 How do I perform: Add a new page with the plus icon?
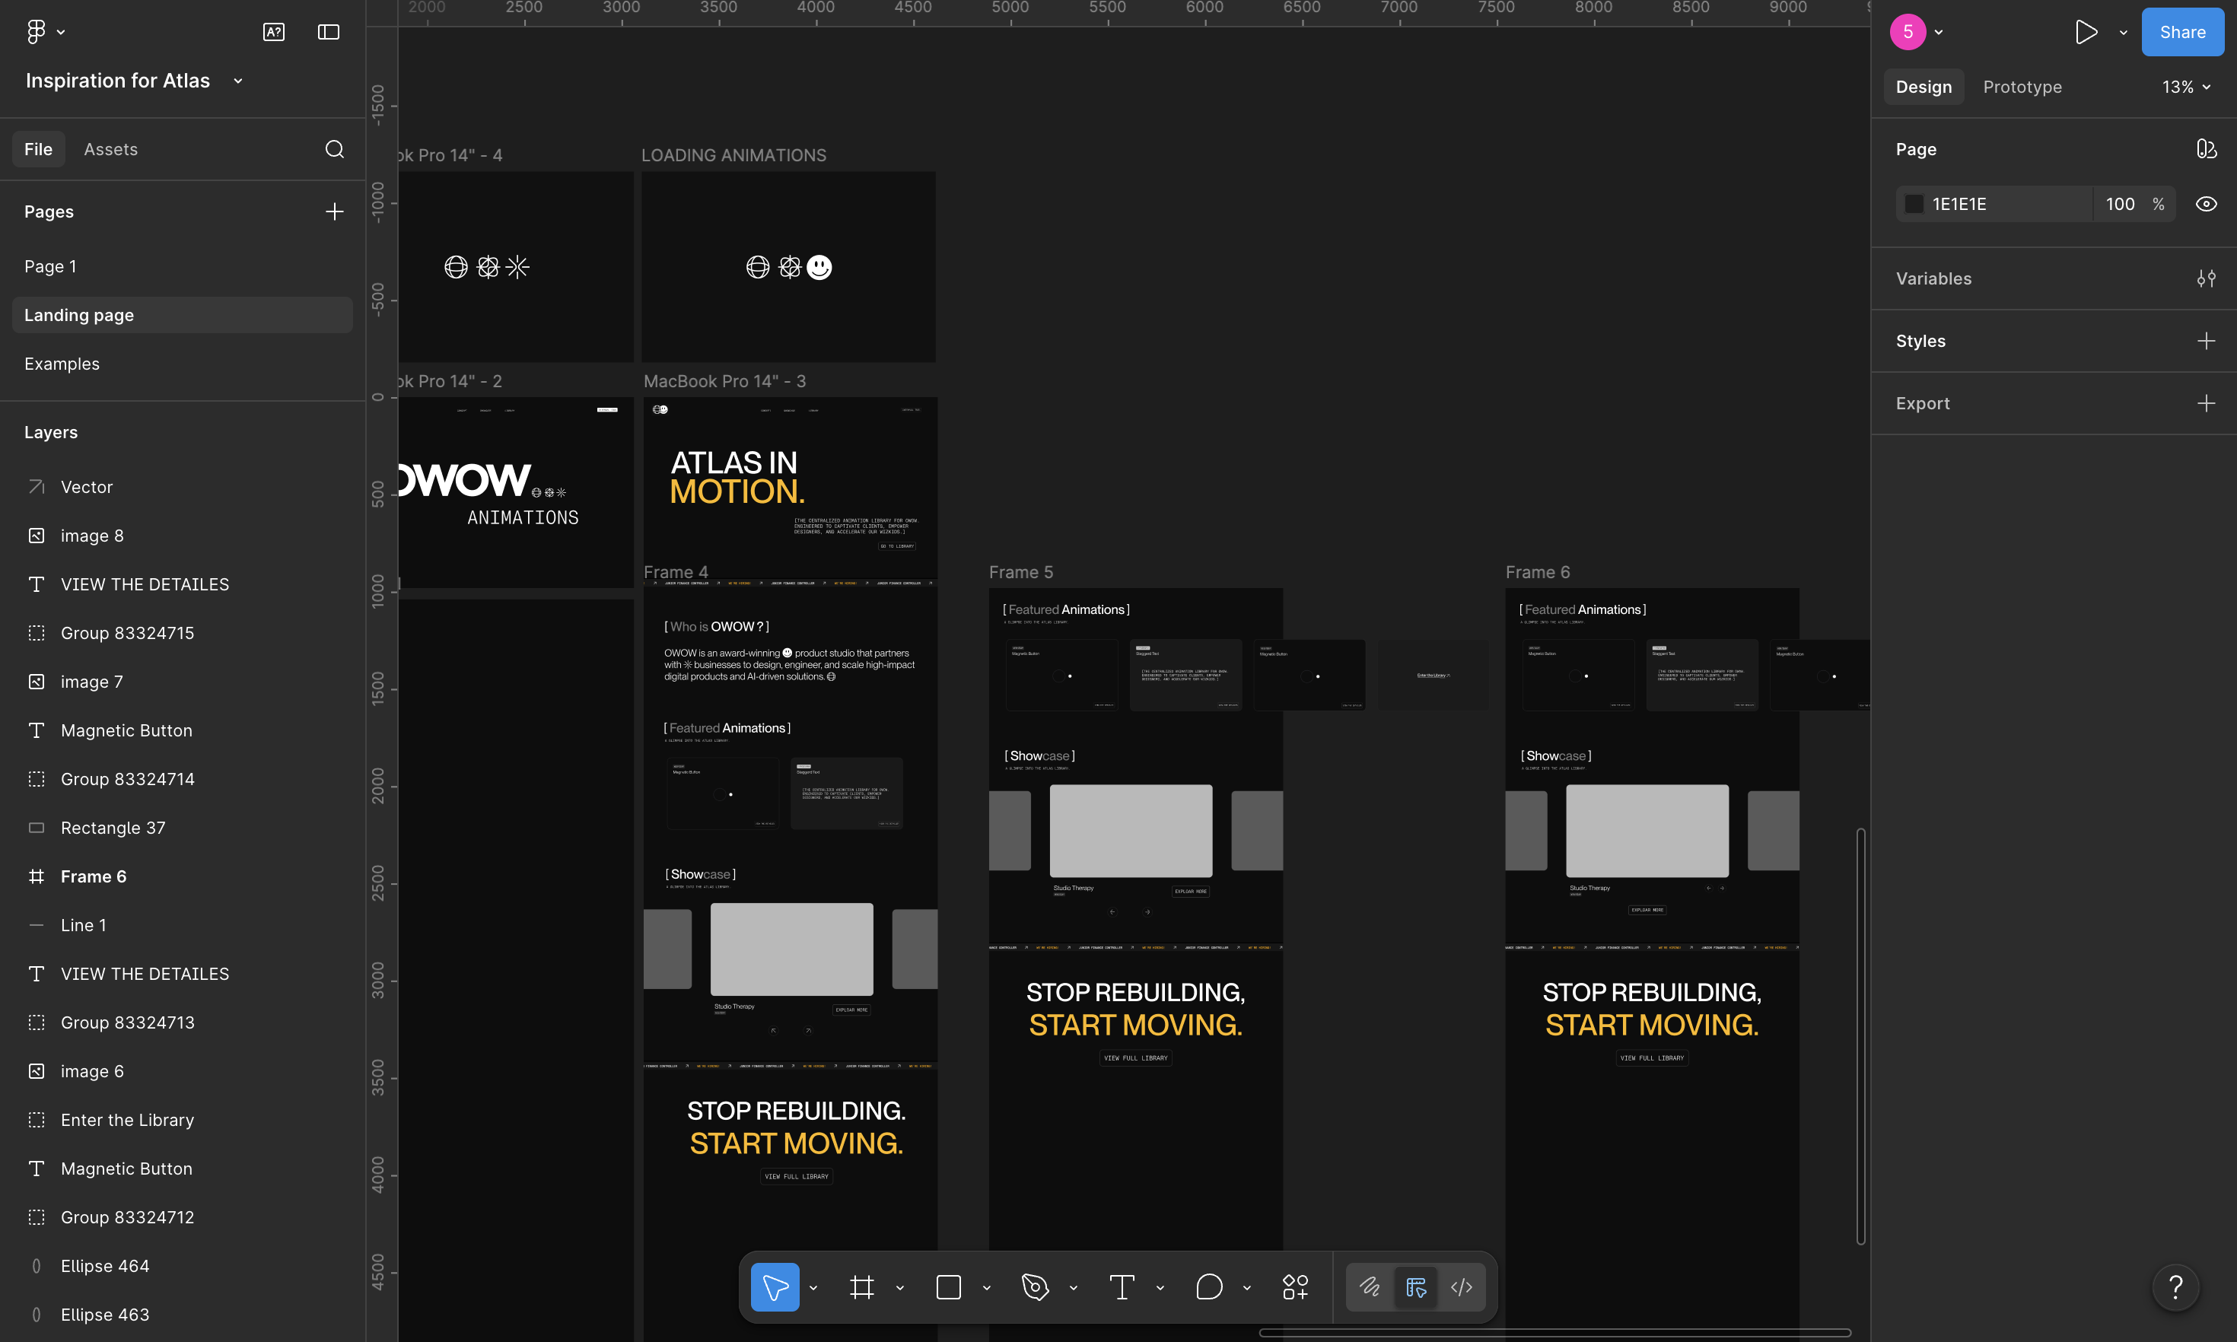click(x=335, y=211)
